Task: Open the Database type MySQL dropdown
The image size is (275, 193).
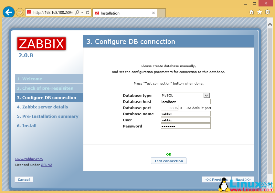Action: [207, 95]
